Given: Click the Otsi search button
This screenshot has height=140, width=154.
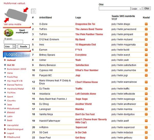Looking at the screenshot, I should [x=147, y=8].
